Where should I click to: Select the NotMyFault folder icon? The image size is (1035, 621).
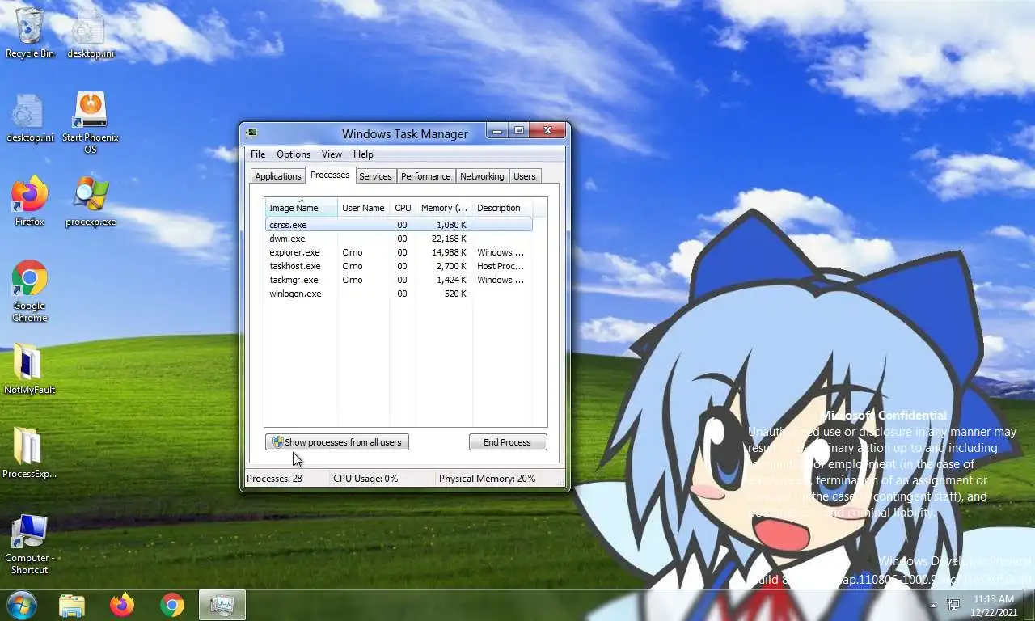coord(30,370)
